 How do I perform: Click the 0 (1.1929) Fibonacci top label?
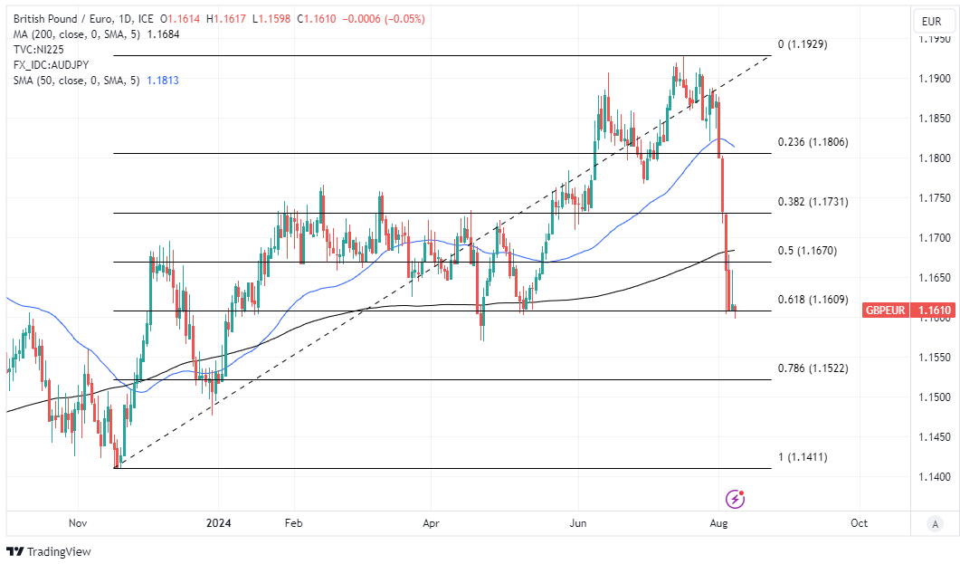[802, 44]
